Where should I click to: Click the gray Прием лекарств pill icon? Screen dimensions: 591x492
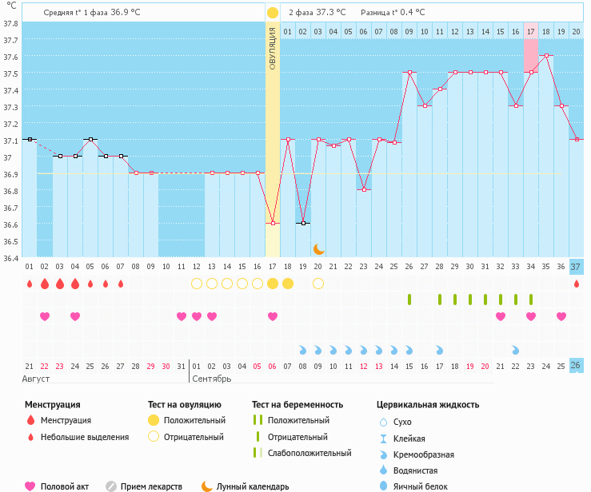pyautogui.click(x=112, y=486)
